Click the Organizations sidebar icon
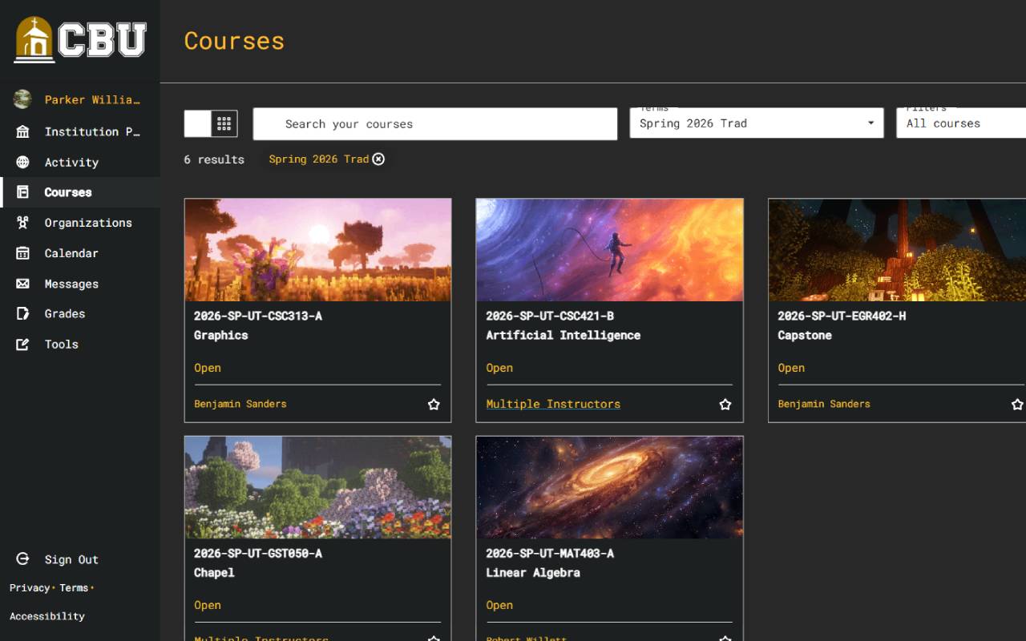Screen dimensions: 1026x641 click(22, 223)
